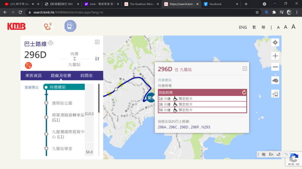The image size is (302, 169).
Task: Swap route direction with the arrows icon
Action: point(97,59)
